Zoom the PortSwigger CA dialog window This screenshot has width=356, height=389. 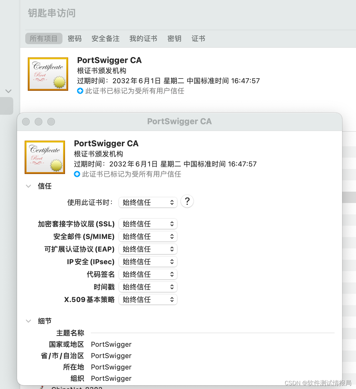click(51, 122)
